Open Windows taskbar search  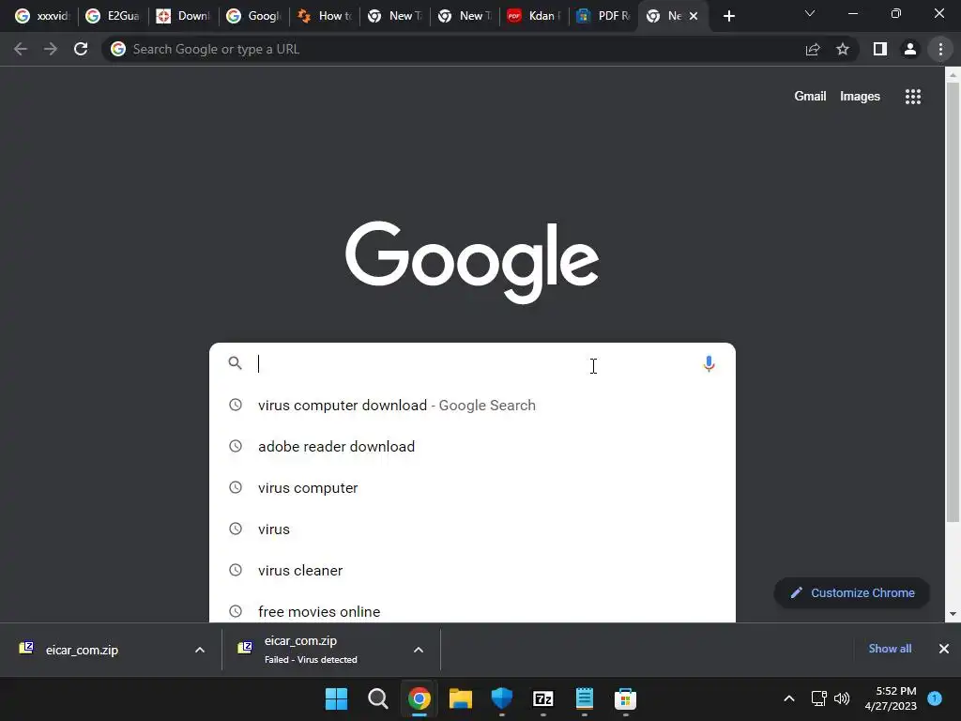coord(377,698)
